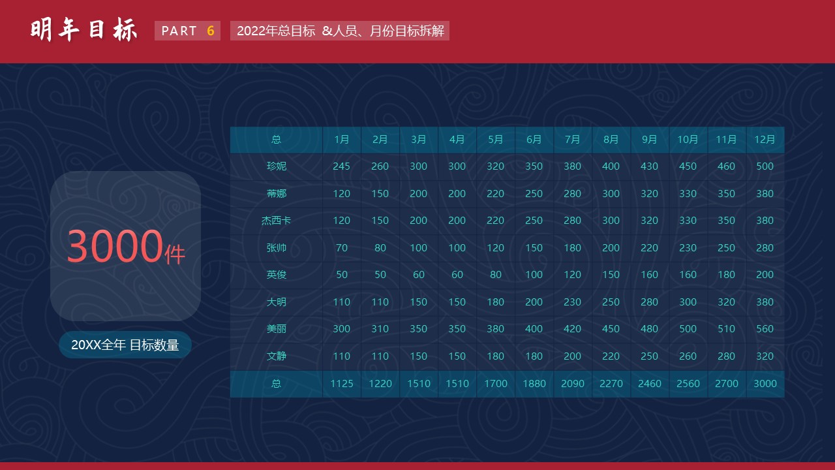Select the PART 6 label

pyautogui.click(x=188, y=31)
